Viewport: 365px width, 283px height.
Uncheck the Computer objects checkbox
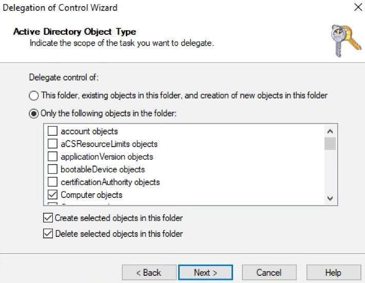pyautogui.click(x=52, y=195)
